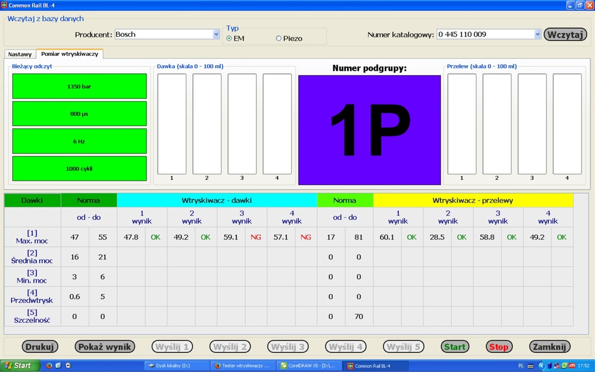Click the Windows Start button
The height and width of the screenshot is (372, 595).
[20, 366]
